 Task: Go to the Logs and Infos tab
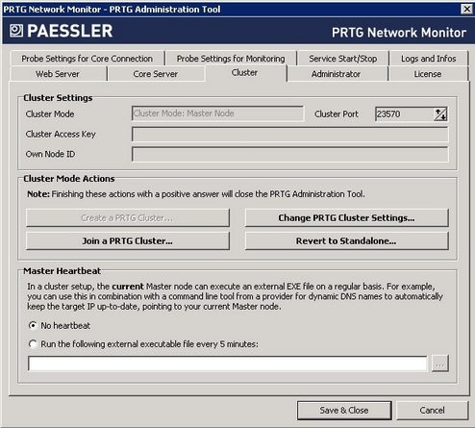coord(429,59)
